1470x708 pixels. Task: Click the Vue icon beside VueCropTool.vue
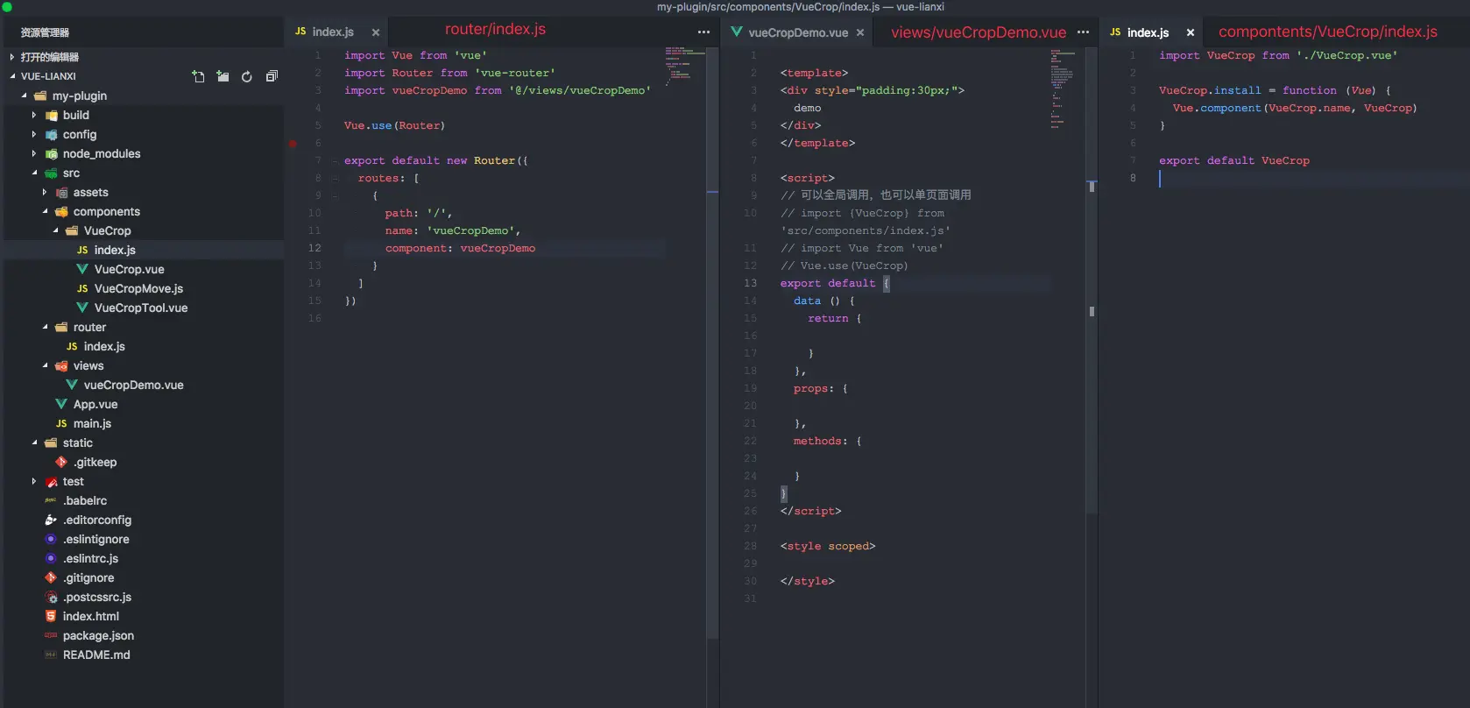pos(82,308)
